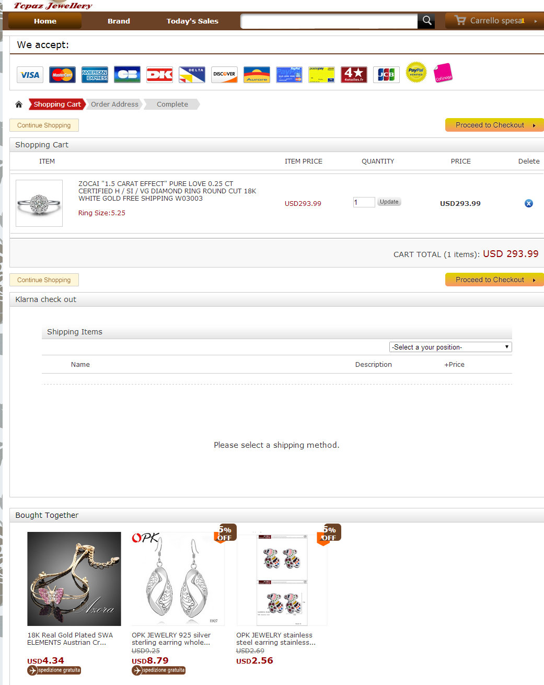Click the MasterCard payment icon
Screen dimensions: 544x685
coord(62,75)
